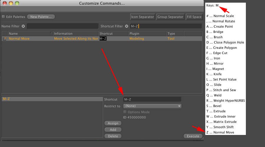
Task: Choose P ... Stitch and Sew in the popup
Action: coord(221,90)
